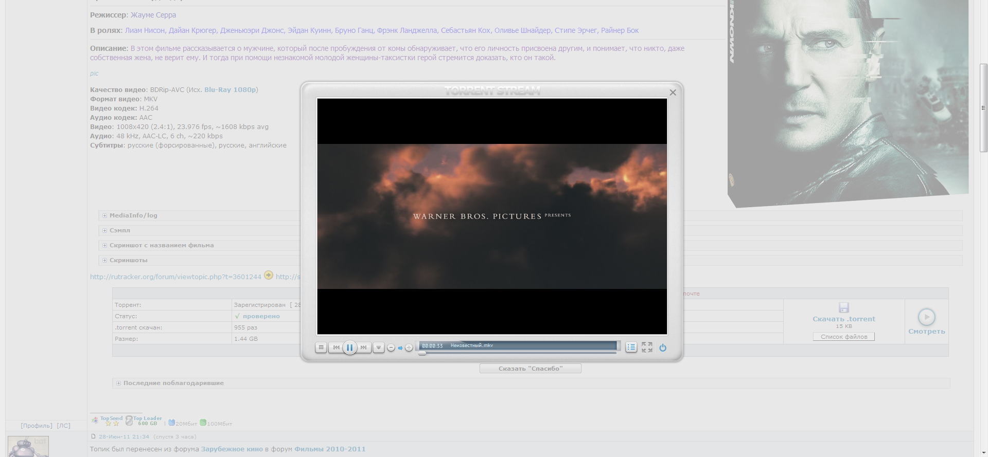Skip to next track in player
The image size is (988, 457).
(364, 348)
